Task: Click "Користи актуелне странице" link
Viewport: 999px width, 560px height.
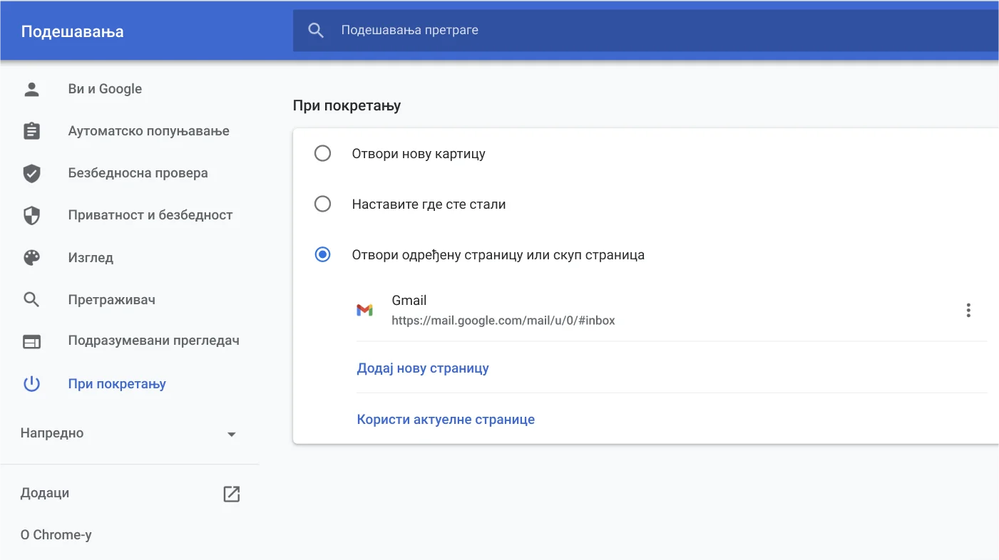Action: [x=446, y=419]
